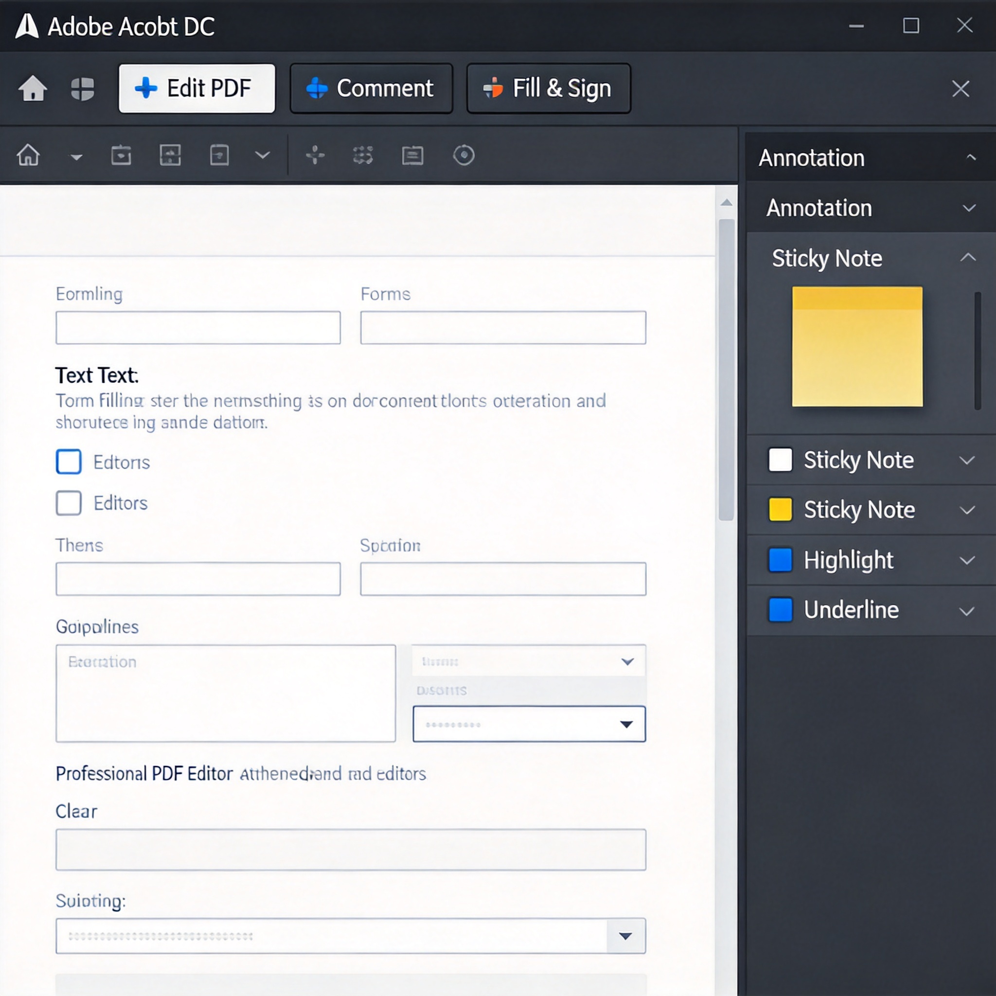Click the Eormling input field

coord(198,327)
